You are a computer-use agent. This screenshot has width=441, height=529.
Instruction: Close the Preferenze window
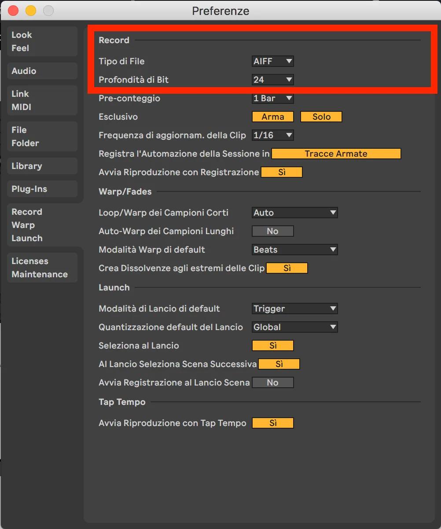[x=14, y=10]
